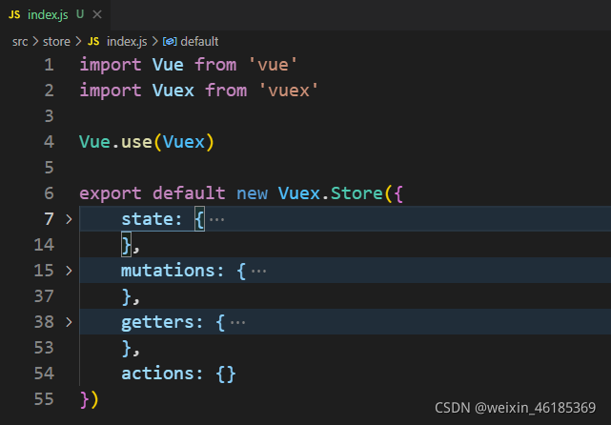Close the index.js editor tab
Screen dimensions: 611x425
97,15
